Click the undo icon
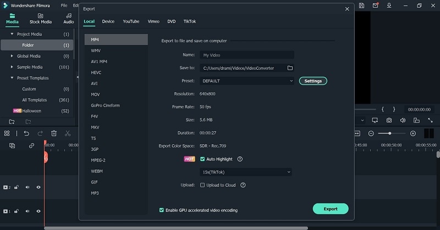Viewport: 440px width, 230px height. pyautogui.click(x=26, y=133)
